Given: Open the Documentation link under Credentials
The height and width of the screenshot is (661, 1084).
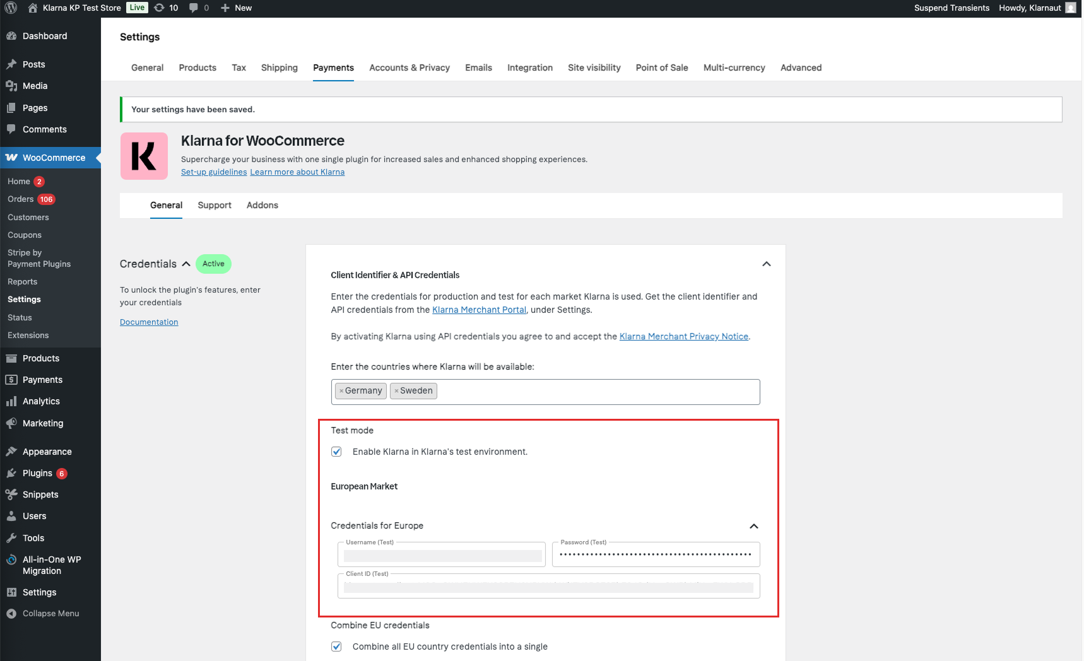Looking at the screenshot, I should click(149, 322).
